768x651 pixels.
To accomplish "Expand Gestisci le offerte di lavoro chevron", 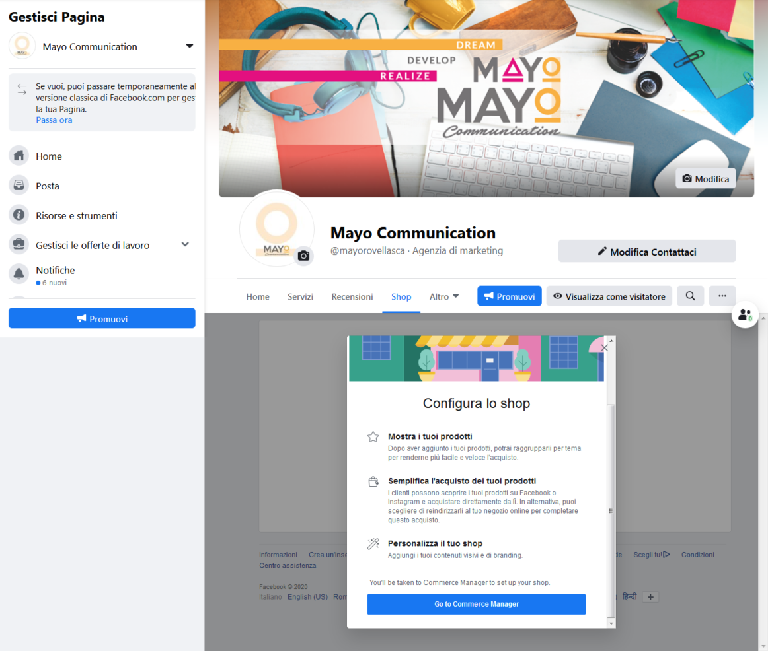I will point(185,244).
